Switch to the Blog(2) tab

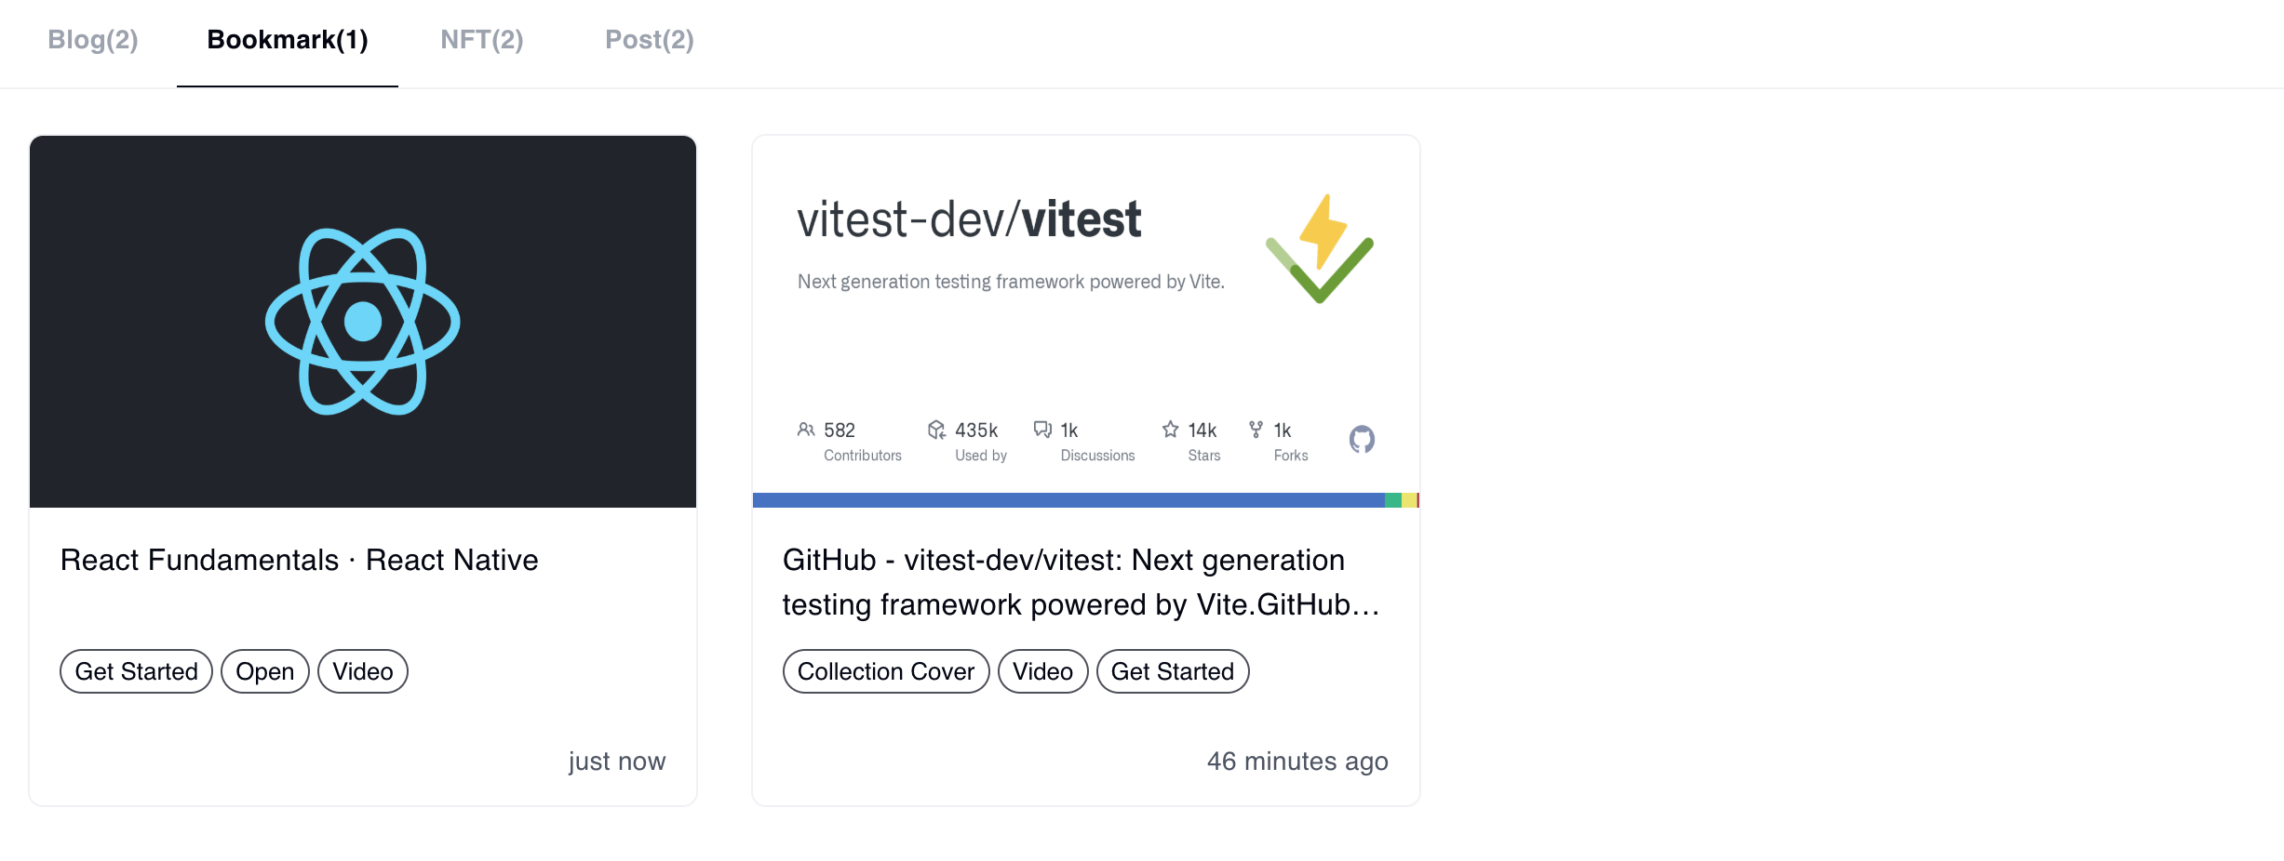tap(93, 40)
